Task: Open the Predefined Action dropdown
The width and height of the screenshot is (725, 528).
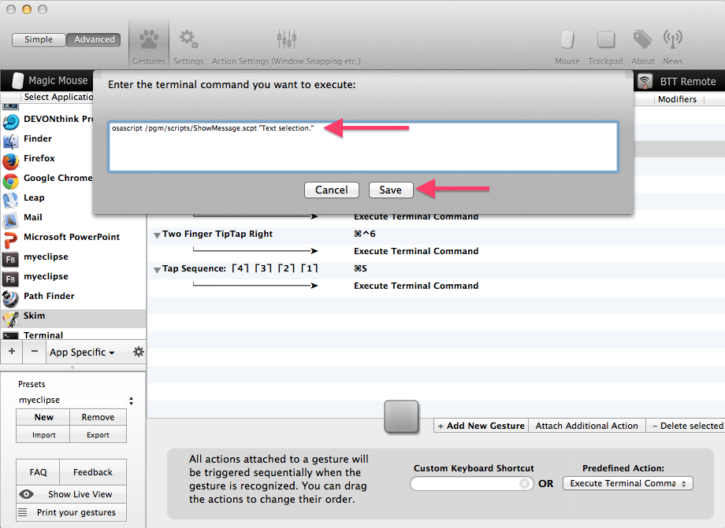Action: (x=627, y=483)
